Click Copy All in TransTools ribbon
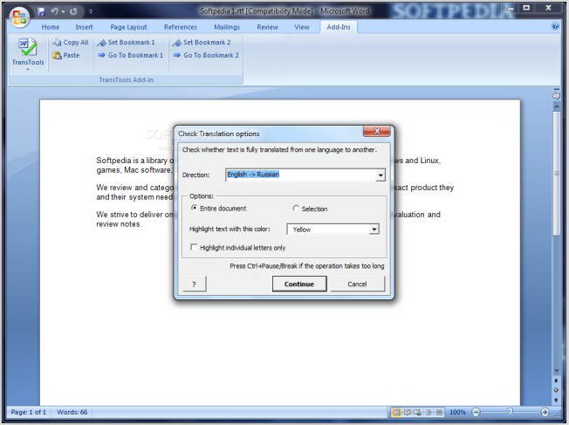This screenshot has width=569, height=425. 71,43
